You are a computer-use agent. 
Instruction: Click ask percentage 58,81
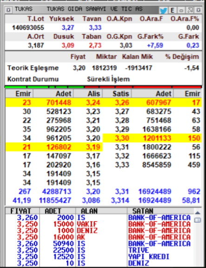click(x=191, y=200)
